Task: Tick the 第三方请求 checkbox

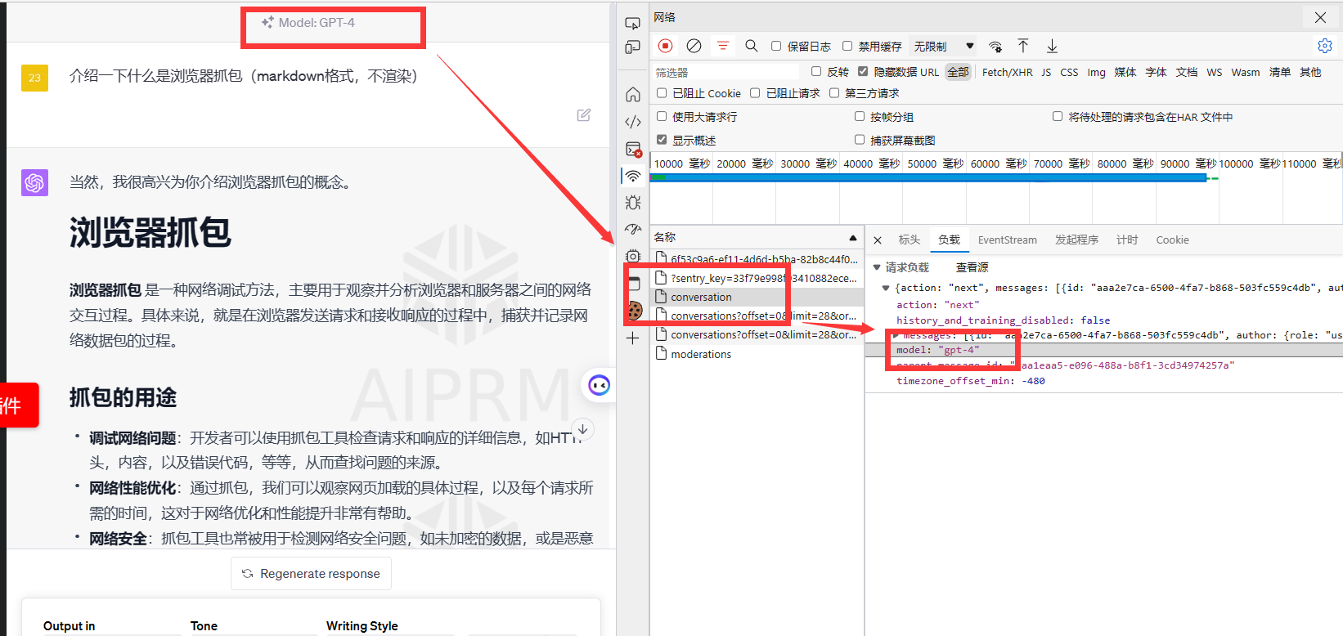Action: click(834, 92)
